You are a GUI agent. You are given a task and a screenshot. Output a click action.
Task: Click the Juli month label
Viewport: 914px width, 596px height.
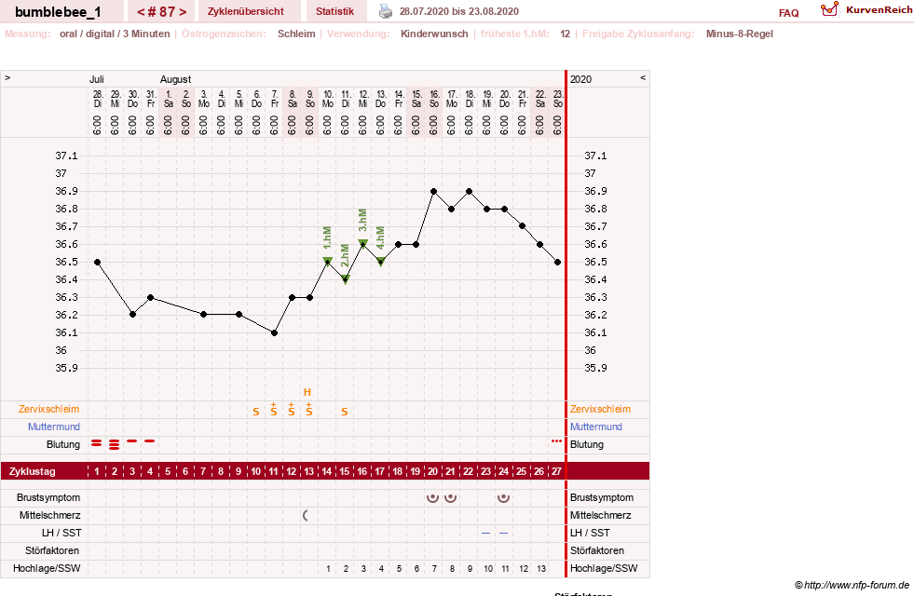click(97, 79)
